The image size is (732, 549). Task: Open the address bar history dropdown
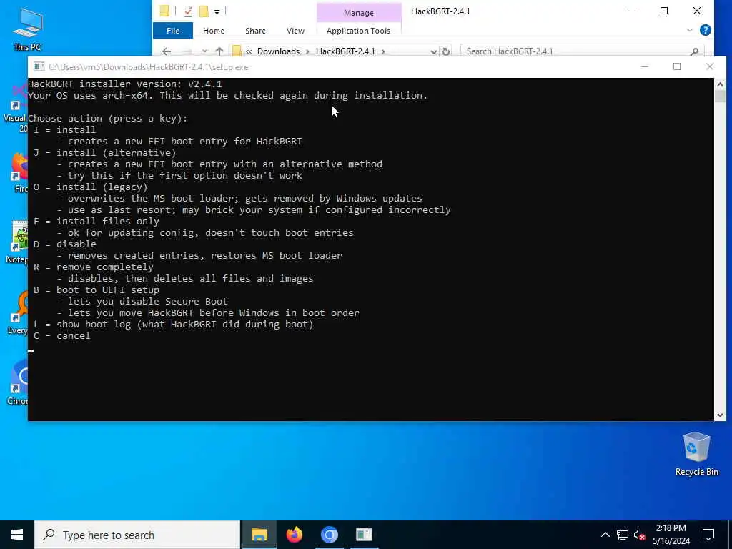click(x=433, y=51)
